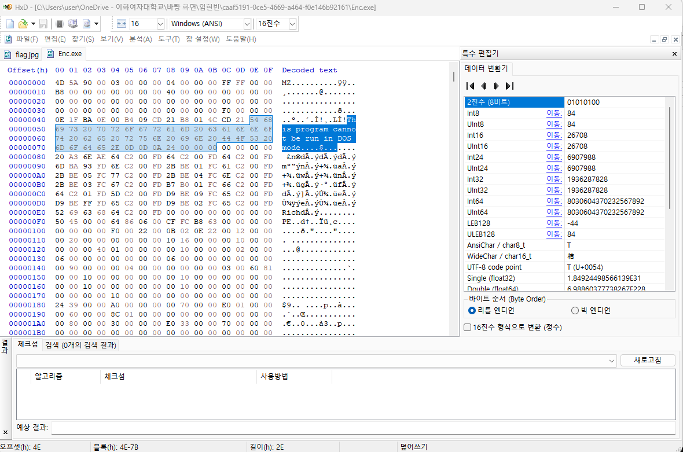Viewport: 683px width, 452px height.
Task: Click the New file icon
Action: click(x=10, y=24)
